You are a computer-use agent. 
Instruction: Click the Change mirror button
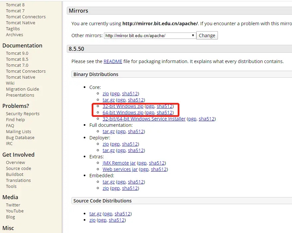[x=207, y=36]
